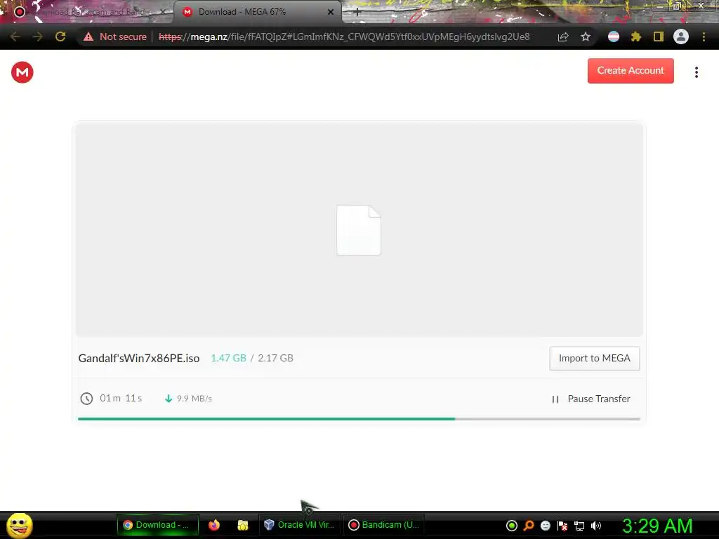Click the MEGA logo icon
This screenshot has height=539, width=719.
pyautogui.click(x=22, y=72)
